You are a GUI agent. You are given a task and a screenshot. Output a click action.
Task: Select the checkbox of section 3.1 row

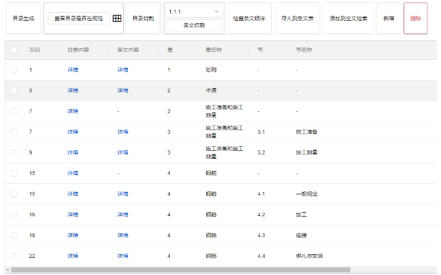tap(13, 132)
